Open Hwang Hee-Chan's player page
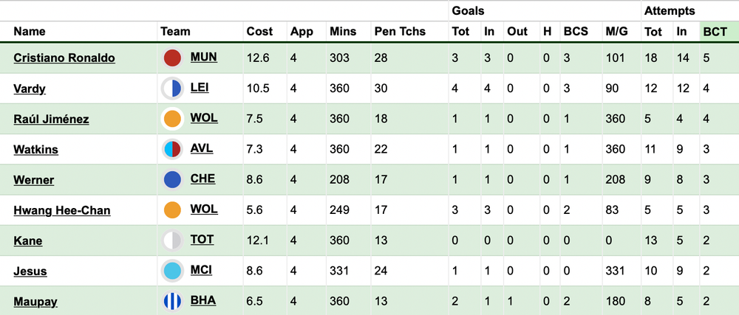This screenshot has width=739, height=315. pos(62,210)
